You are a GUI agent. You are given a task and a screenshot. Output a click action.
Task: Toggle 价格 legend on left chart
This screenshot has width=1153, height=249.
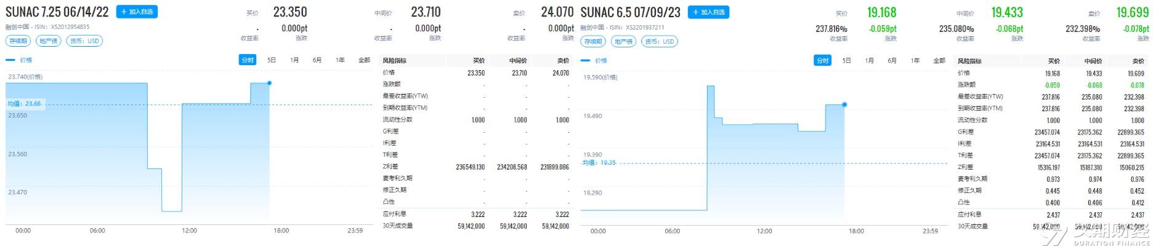(x=19, y=60)
